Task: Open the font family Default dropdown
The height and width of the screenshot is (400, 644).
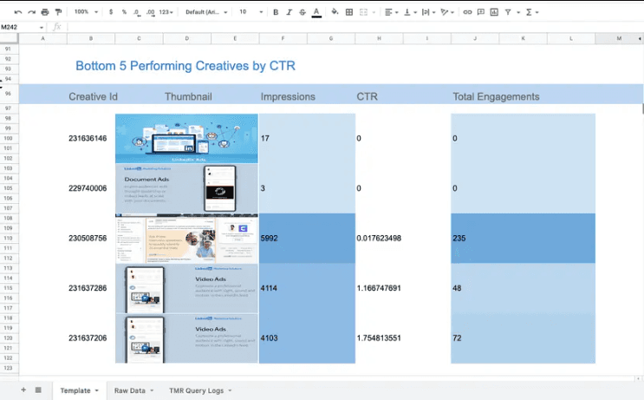Action: click(206, 12)
